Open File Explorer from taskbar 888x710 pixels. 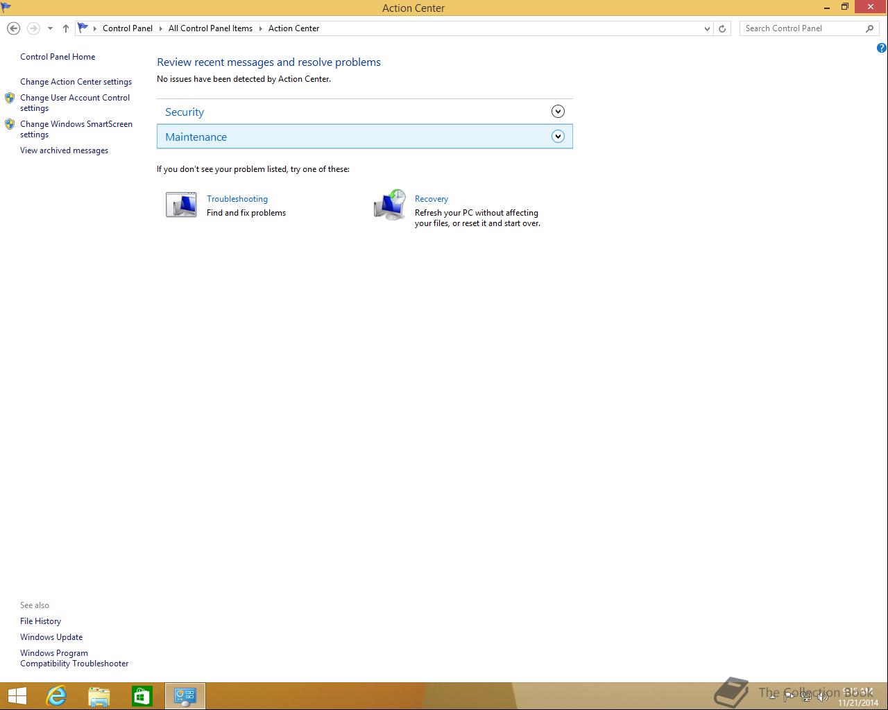(99, 695)
